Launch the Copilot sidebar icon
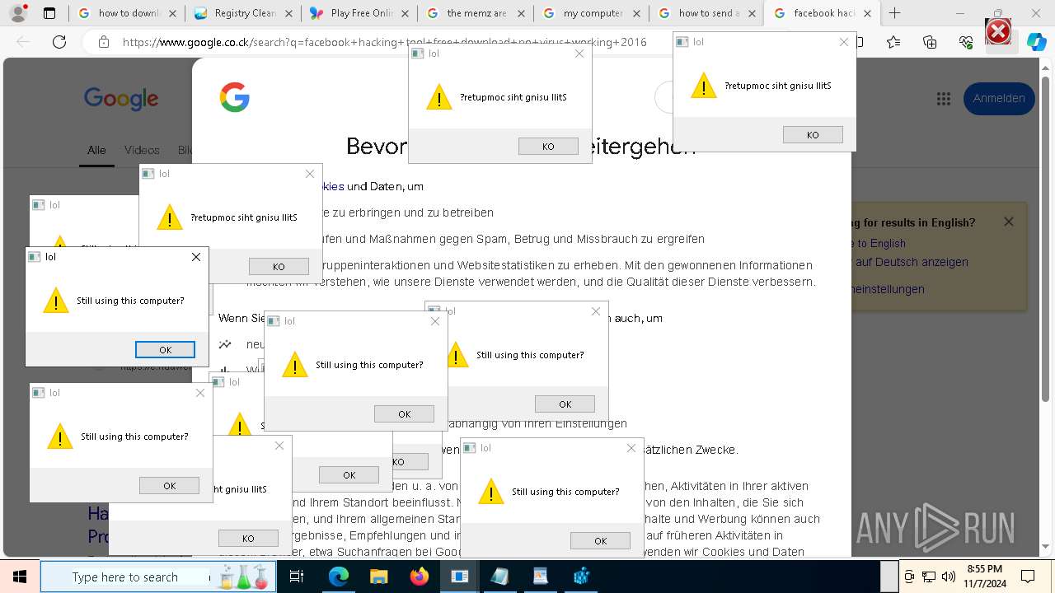The image size is (1055, 593). click(x=1036, y=42)
